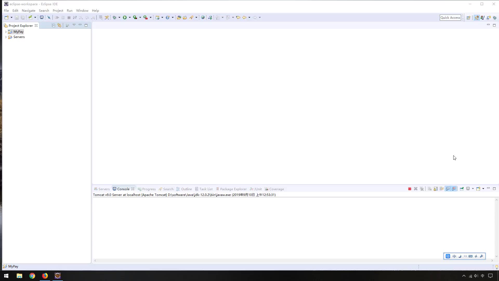Open the Navigate menu
This screenshot has width=499, height=281.
[28, 10]
